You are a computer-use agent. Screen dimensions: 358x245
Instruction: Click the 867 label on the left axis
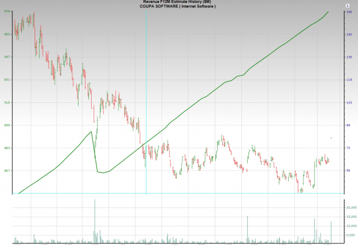[7, 170]
